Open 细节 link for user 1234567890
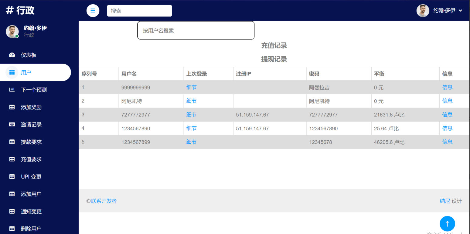The height and width of the screenshot is (234, 470). point(191,128)
